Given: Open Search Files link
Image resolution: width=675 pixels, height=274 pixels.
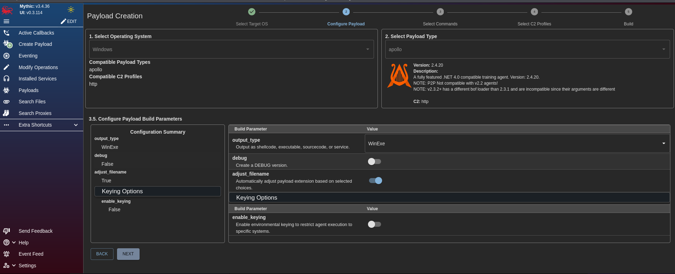Looking at the screenshot, I should coord(32,102).
